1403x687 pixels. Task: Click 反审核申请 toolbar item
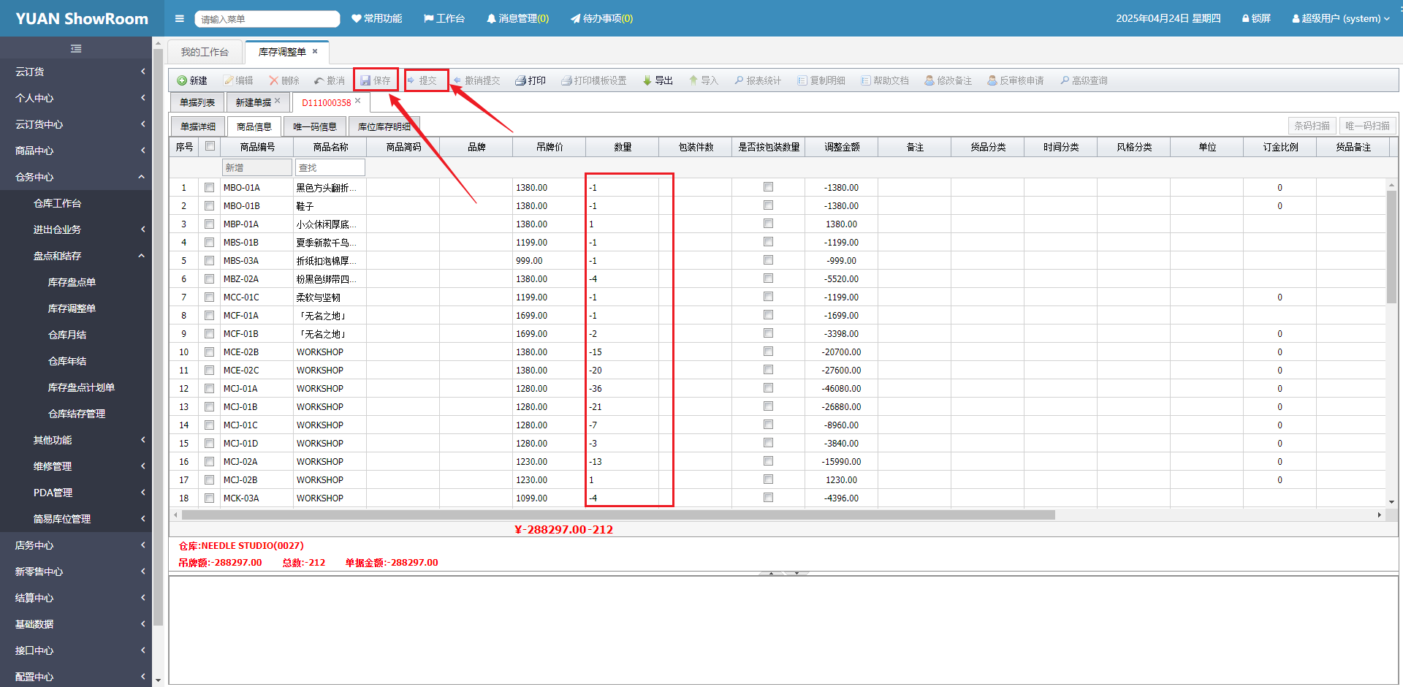pyautogui.click(x=1016, y=80)
